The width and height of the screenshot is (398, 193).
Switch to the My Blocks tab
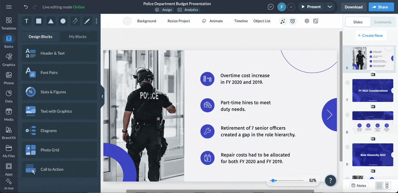(78, 37)
